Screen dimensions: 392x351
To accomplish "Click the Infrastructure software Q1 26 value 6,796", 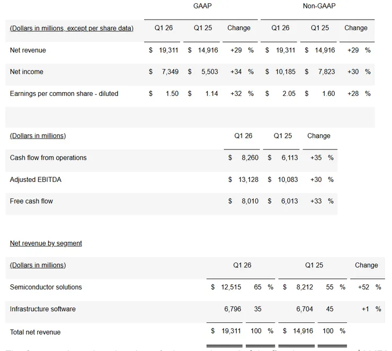I will [x=233, y=309].
